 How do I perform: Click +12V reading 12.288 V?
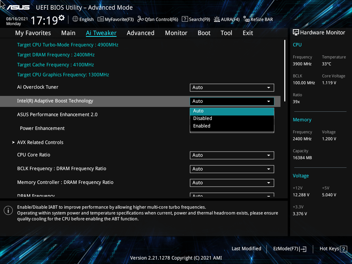(x=301, y=195)
